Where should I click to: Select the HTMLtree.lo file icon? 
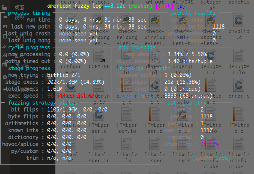211,114
